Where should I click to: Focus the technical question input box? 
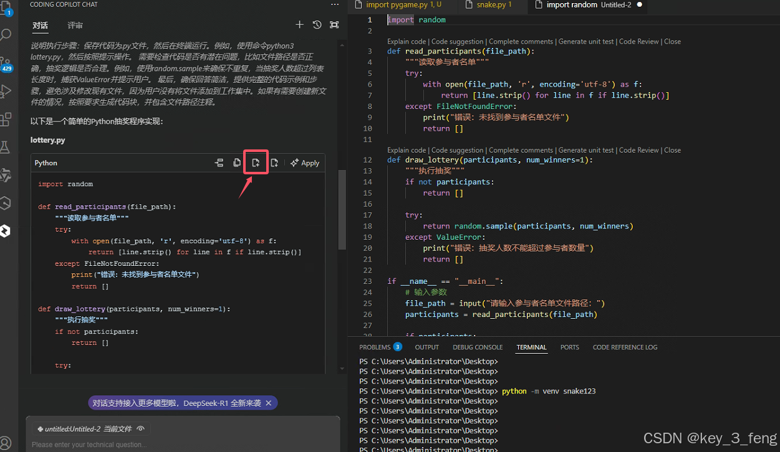click(x=183, y=445)
